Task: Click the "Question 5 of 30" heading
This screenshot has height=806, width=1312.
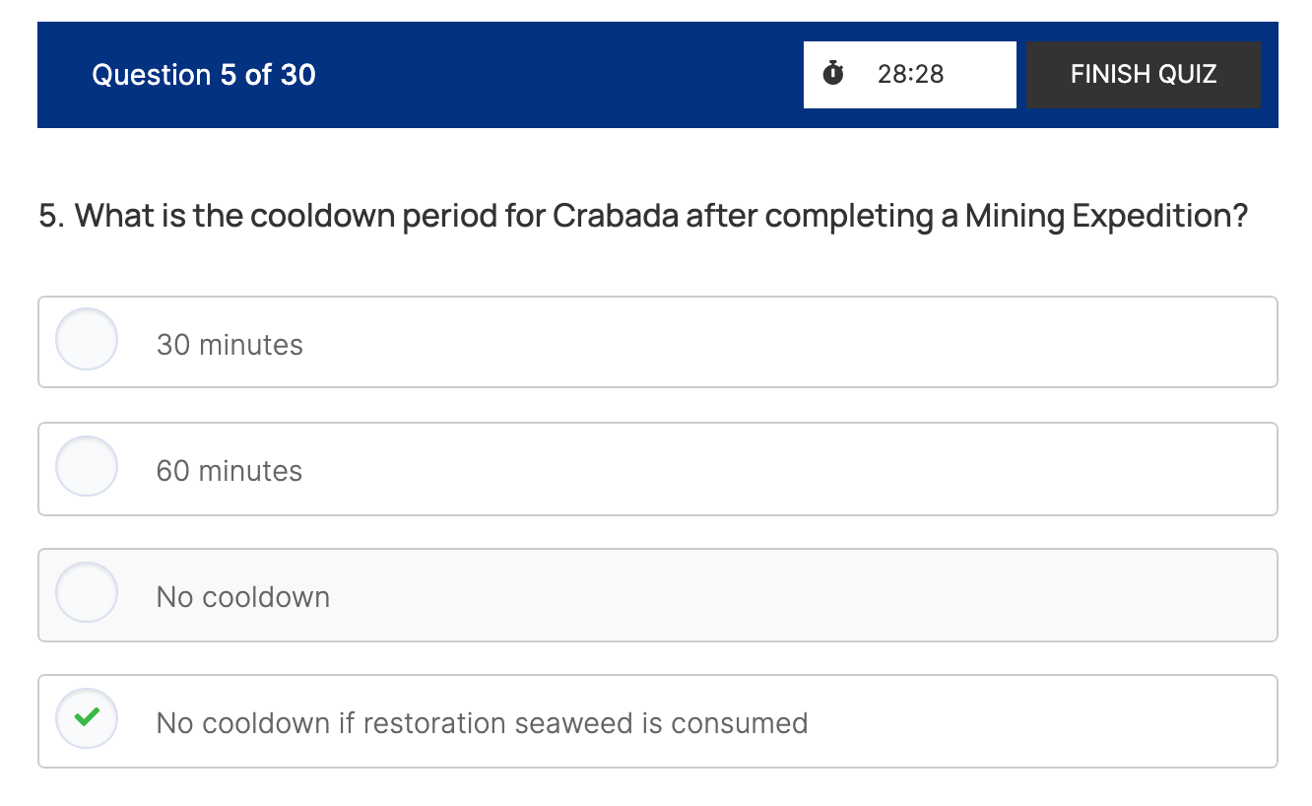Action: 204,75
